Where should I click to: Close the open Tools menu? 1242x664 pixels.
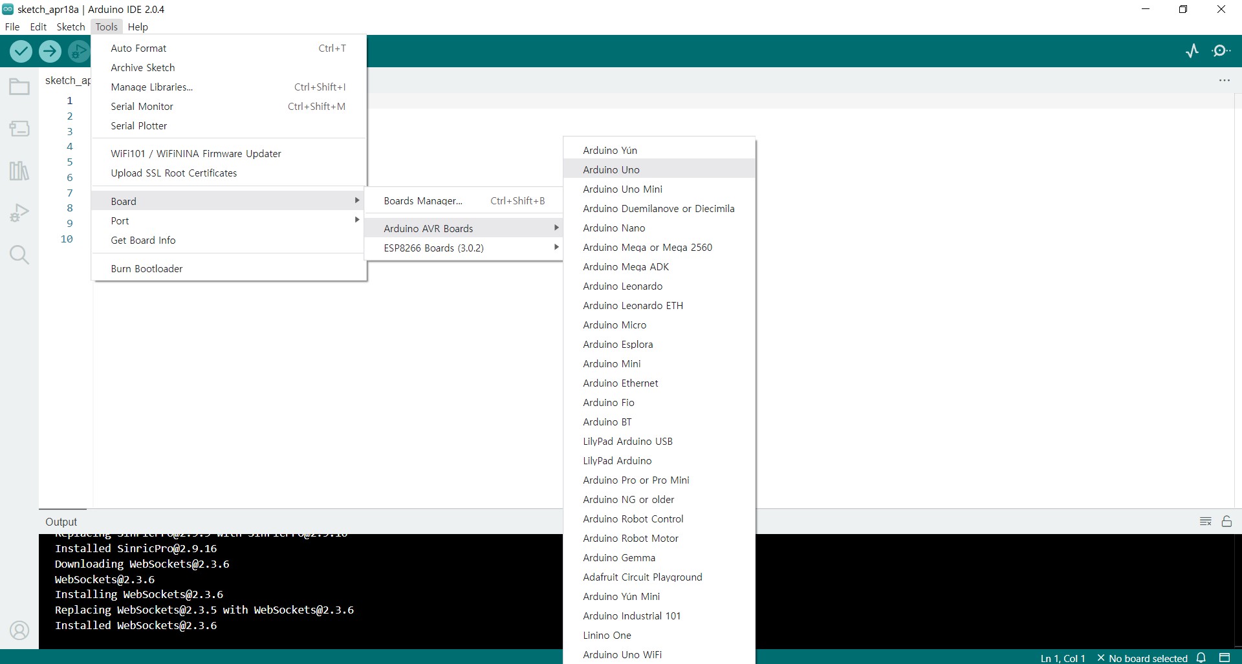coord(107,27)
